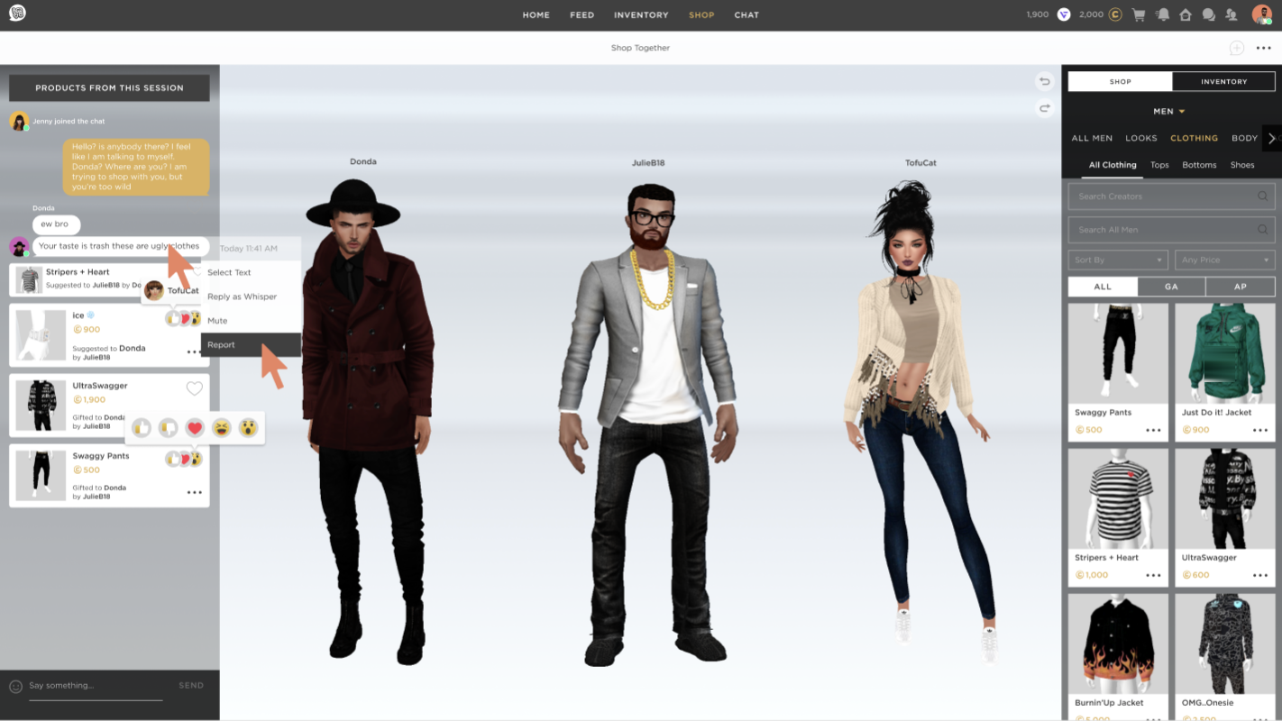The image size is (1282, 721).
Task: Open three-dot menu on Just Do it! Jacket
Action: point(1259,430)
